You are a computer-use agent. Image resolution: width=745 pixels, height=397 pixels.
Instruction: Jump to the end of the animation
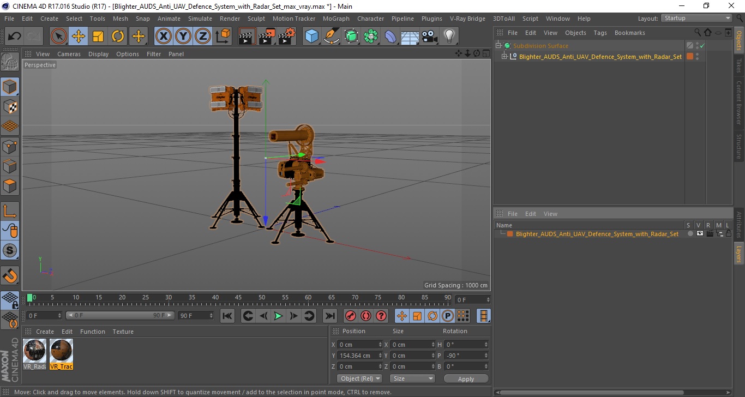click(x=329, y=316)
